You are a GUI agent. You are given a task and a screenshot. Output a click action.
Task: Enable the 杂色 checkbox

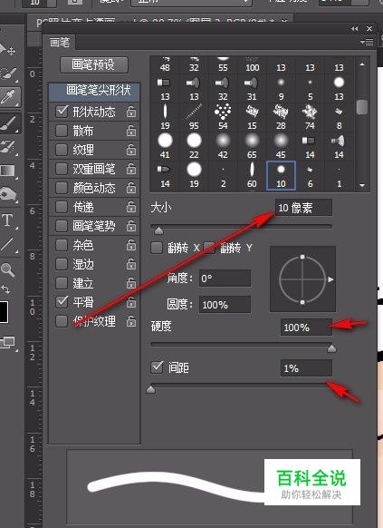[x=62, y=245]
